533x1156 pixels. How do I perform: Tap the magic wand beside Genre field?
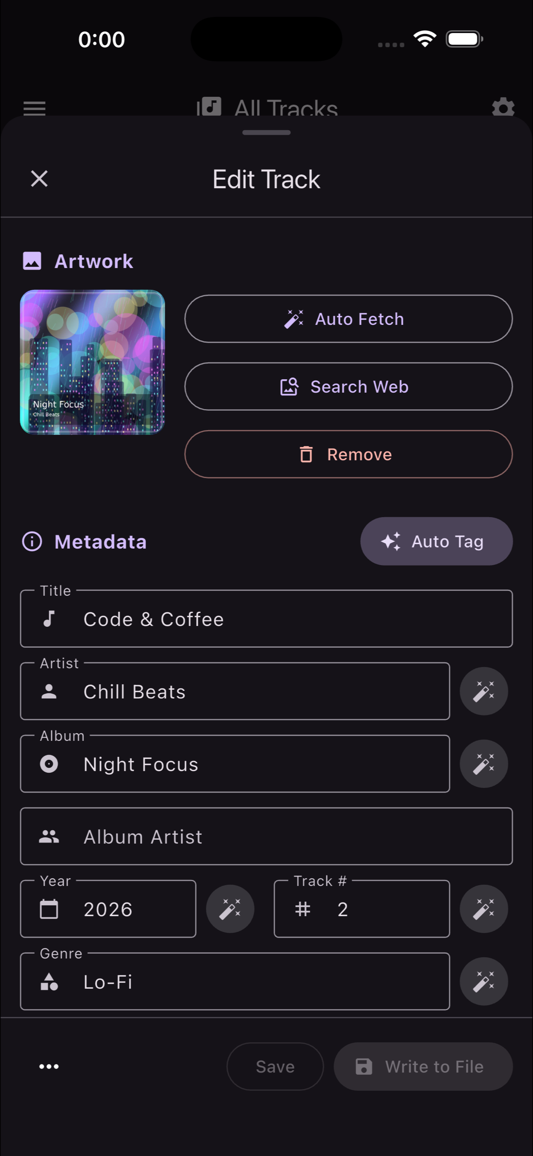point(484,982)
